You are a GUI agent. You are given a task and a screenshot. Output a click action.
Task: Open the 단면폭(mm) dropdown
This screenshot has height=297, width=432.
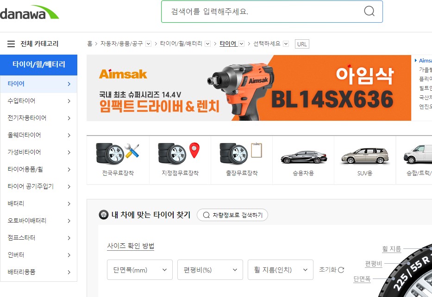click(x=140, y=270)
